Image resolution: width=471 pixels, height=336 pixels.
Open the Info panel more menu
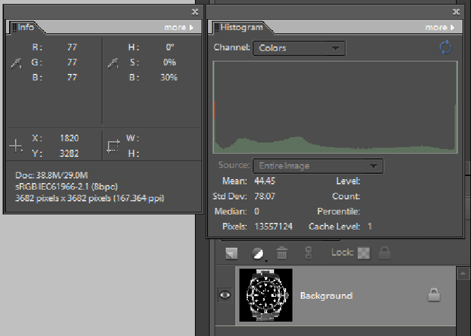[x=179, y=27]
